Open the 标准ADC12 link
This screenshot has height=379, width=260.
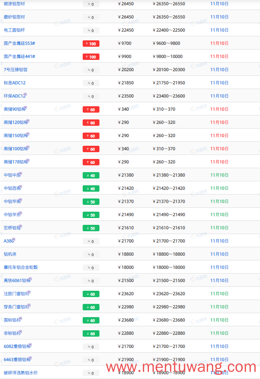(x=14, y=83)
